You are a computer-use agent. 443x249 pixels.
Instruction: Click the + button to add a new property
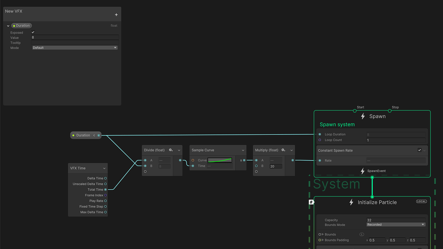116,14
